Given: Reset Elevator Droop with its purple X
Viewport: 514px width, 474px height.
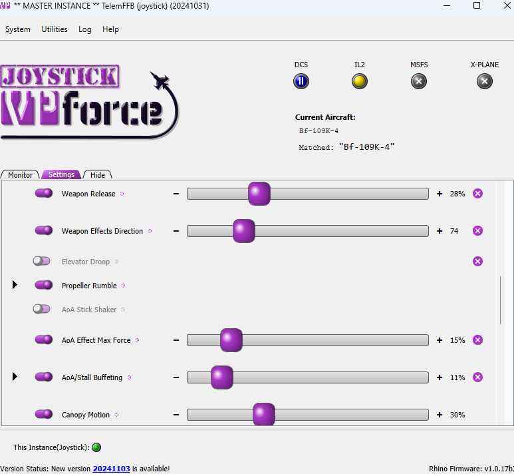Looking at the screenshot, I should (x=477, y=261).
